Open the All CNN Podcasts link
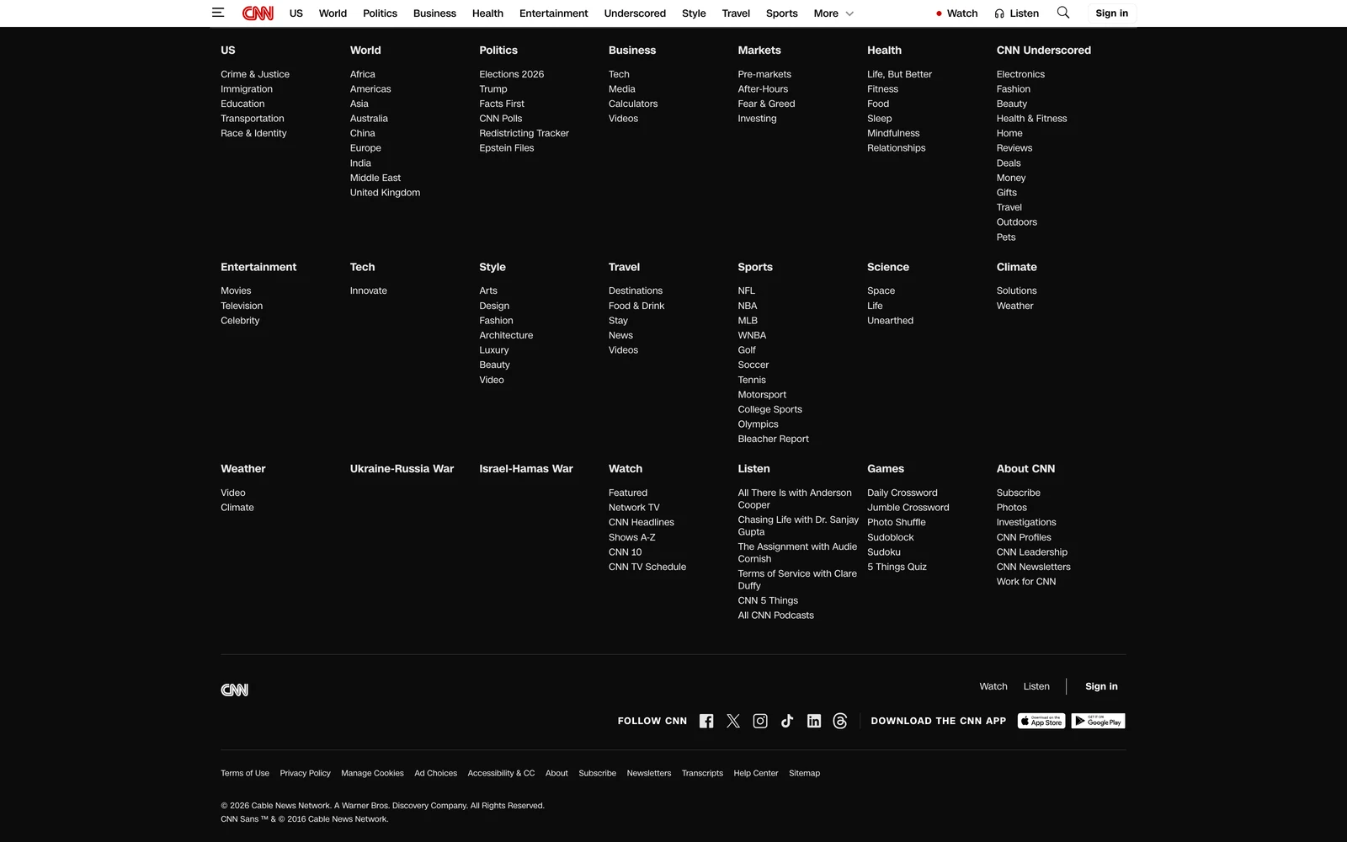The width and height of the screenshot is (1347, 842). pos(776,616)
